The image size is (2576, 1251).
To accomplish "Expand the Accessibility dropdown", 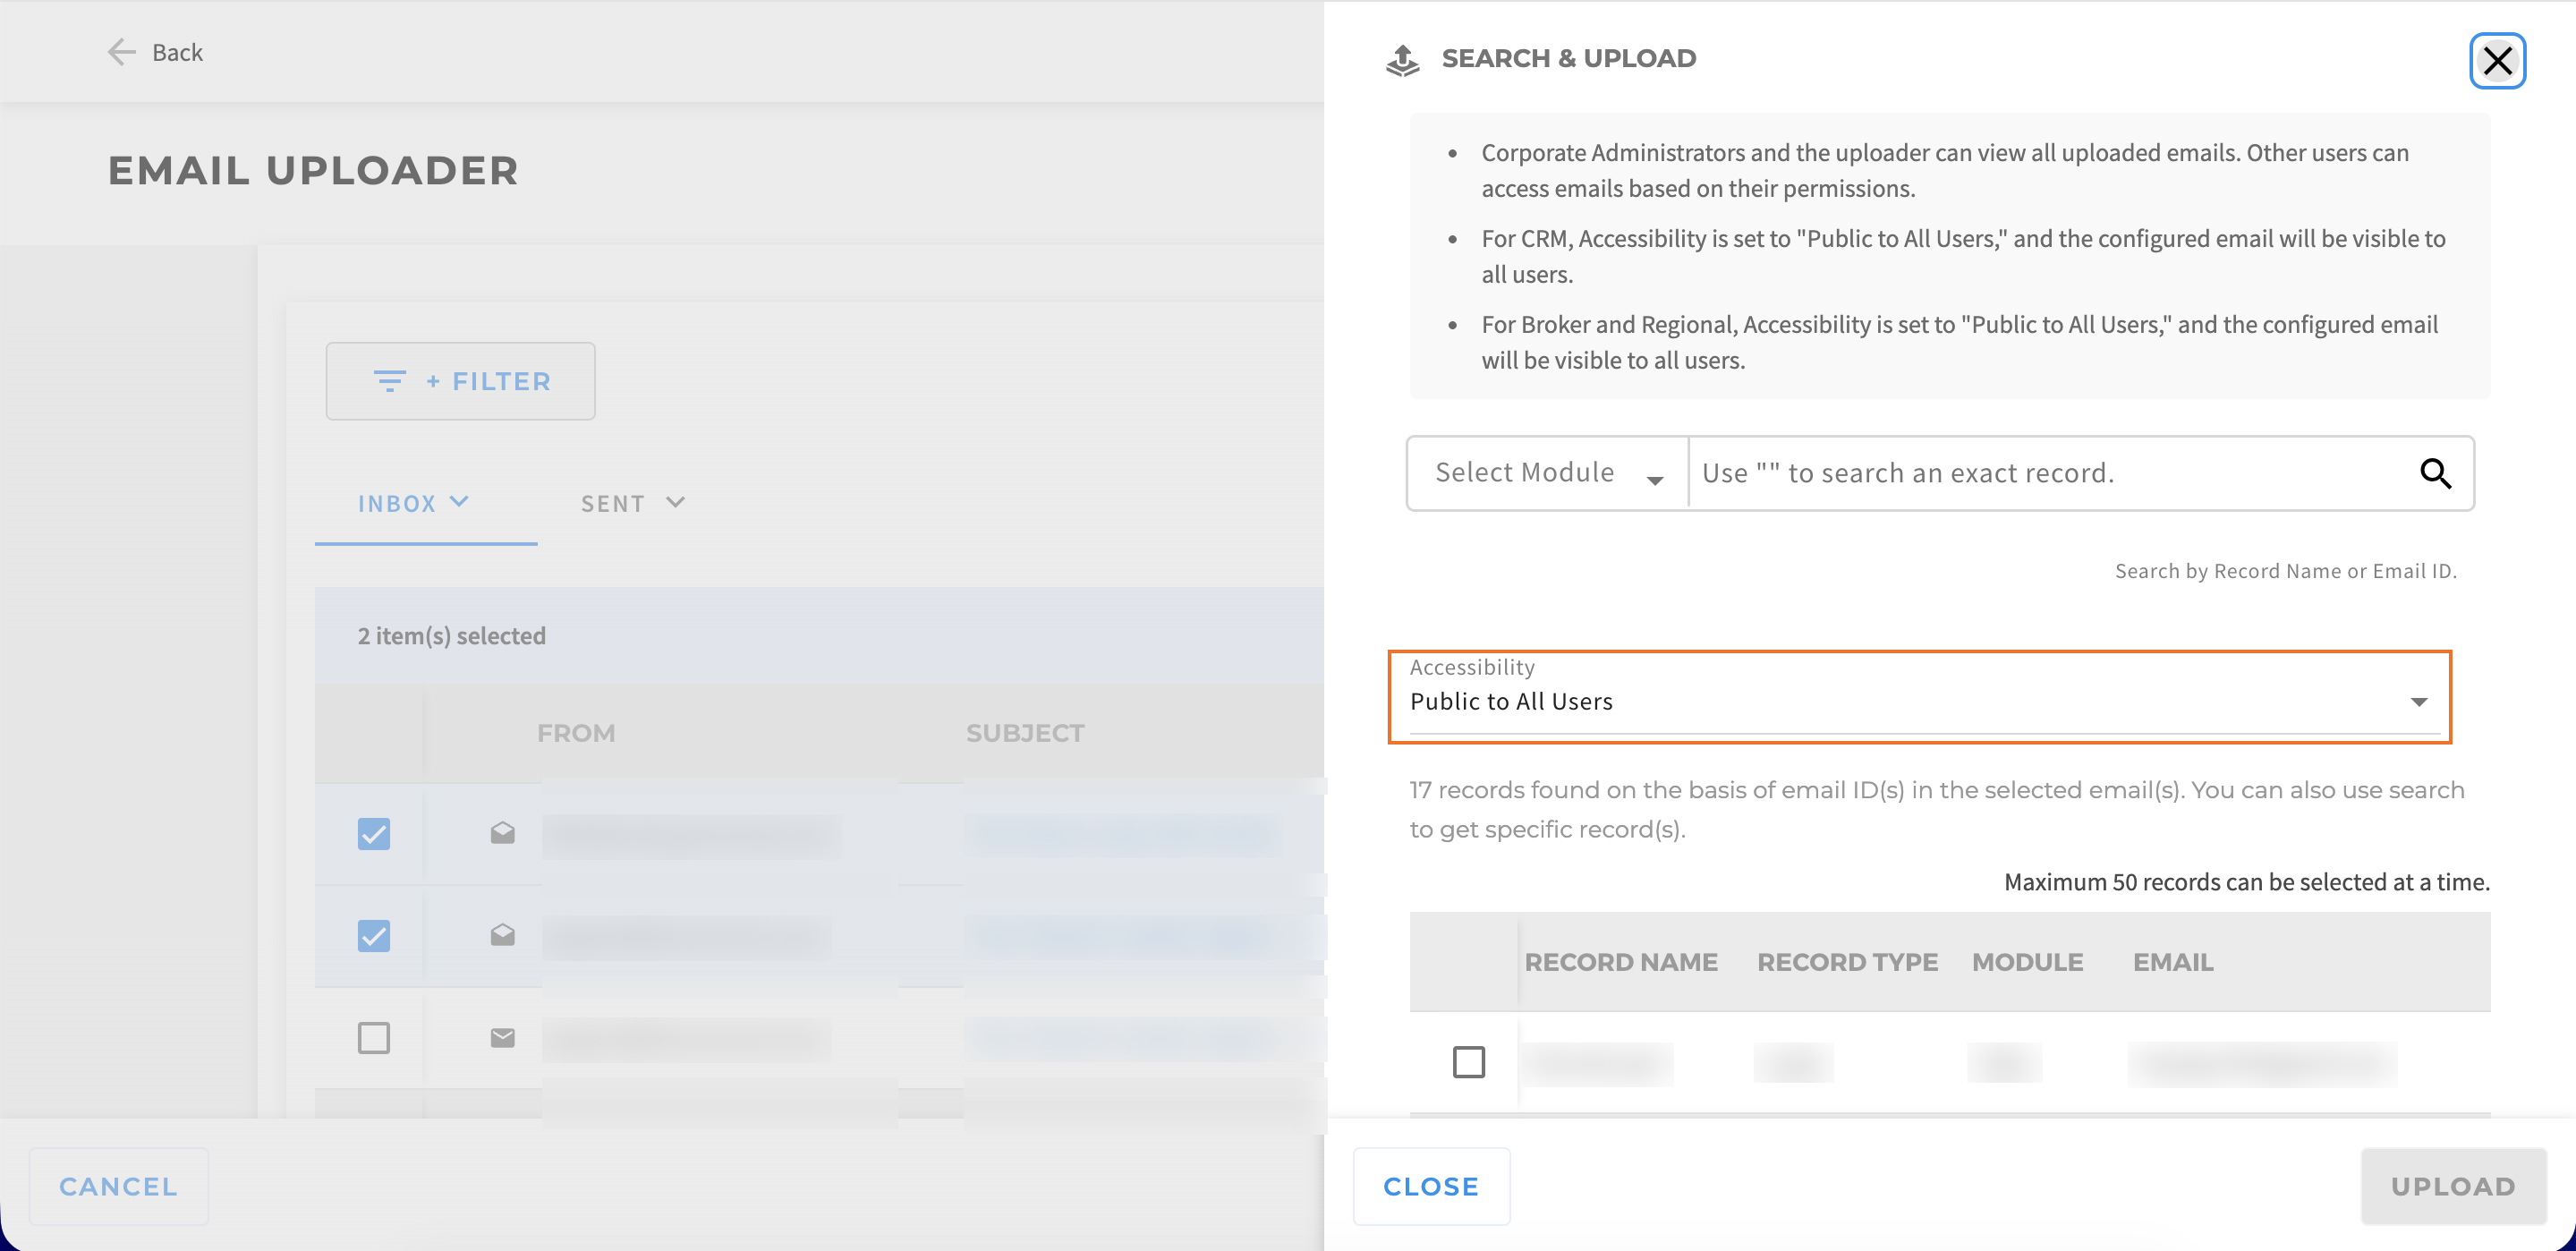I will coord(1919,697).
